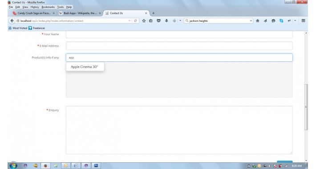
Task: Open the bookmarks list clipboard icon
Action: (151, 21)
